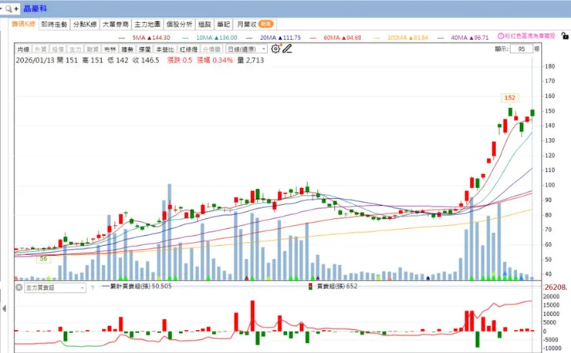Image resolution: width=571 pixels, height=353 pixels.
Task: Toggle the 外資 overlay button
Action: coord(40,49)
